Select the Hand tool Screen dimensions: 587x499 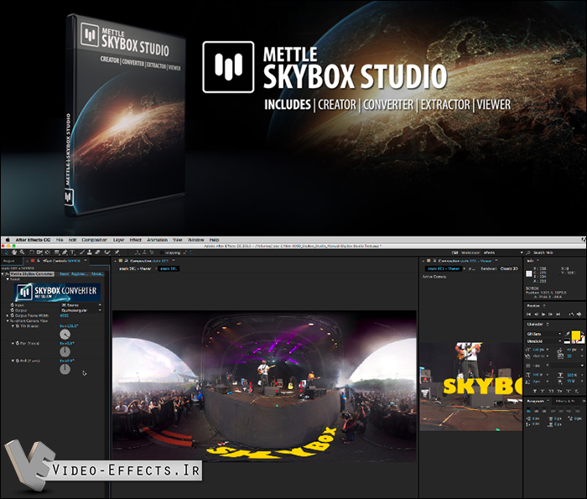(14, 252)
